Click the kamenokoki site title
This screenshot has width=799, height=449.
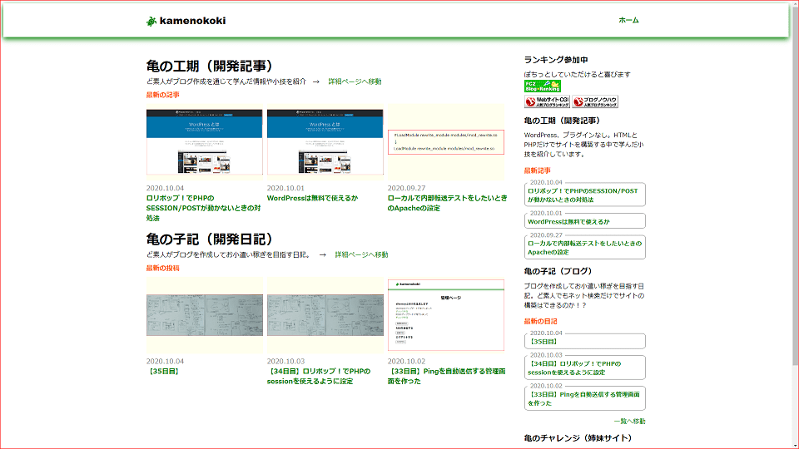coord(192,21)
